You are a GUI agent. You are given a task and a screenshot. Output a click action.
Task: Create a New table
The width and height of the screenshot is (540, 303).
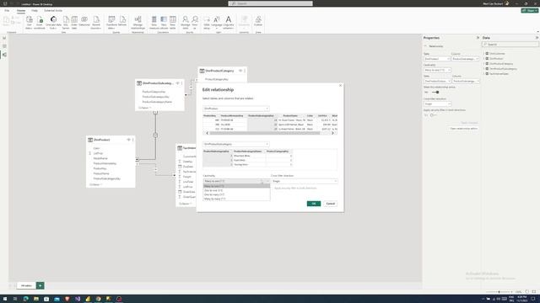(x=172, y=23)
